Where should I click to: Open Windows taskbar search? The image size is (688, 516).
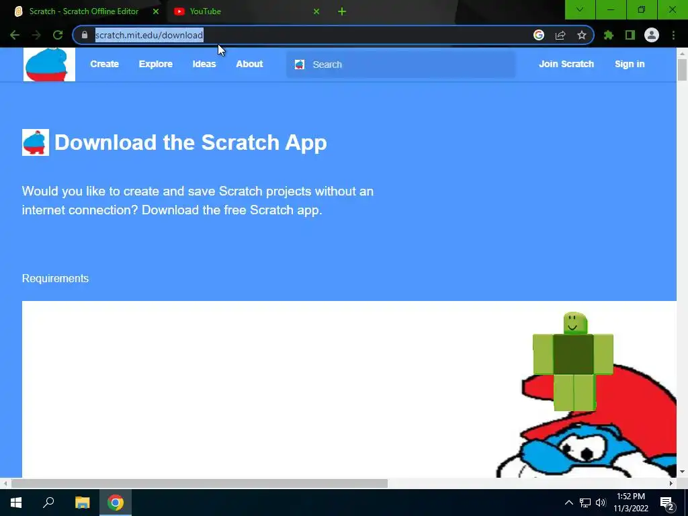pos(48,503)
